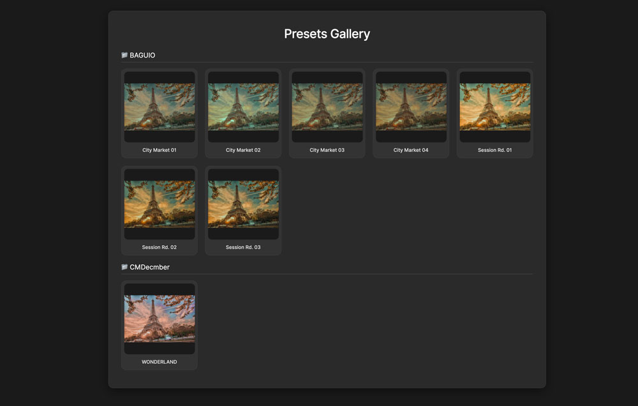638x406 pixels.
Task: Open the City Market 01 preset thumbnail
Action: tap(159, 107)
